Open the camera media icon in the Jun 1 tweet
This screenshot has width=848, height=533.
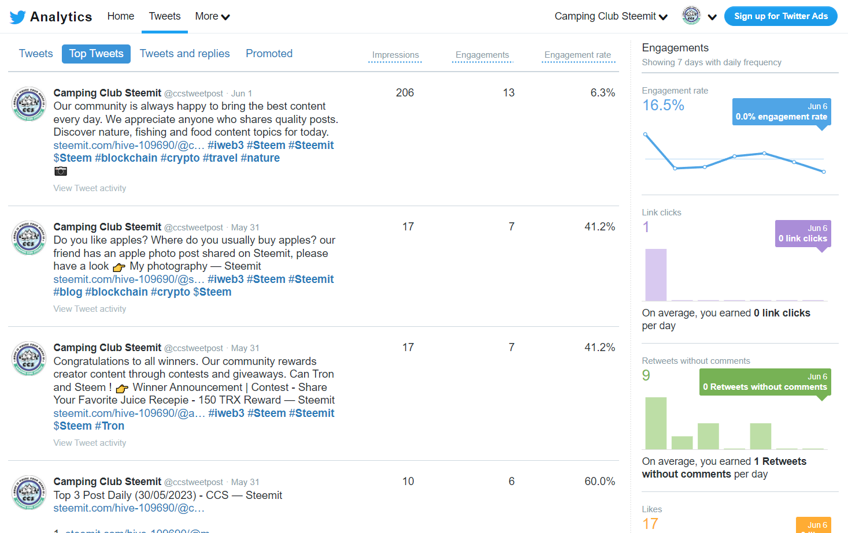(x=61, y=171)
